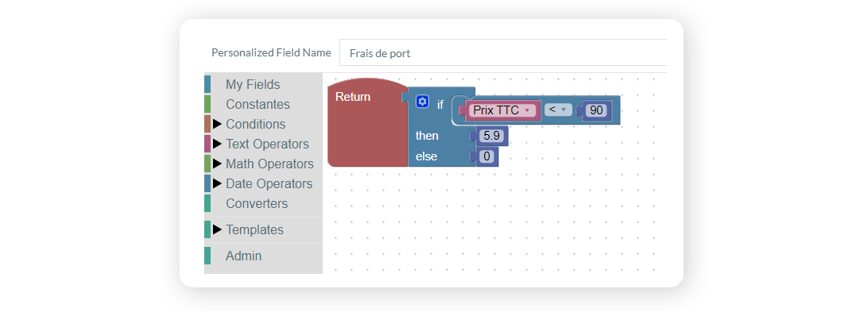This screenshot has height=312, width=852.
Task: Click the blue gear icon on if block
Action: pos(422,102)
